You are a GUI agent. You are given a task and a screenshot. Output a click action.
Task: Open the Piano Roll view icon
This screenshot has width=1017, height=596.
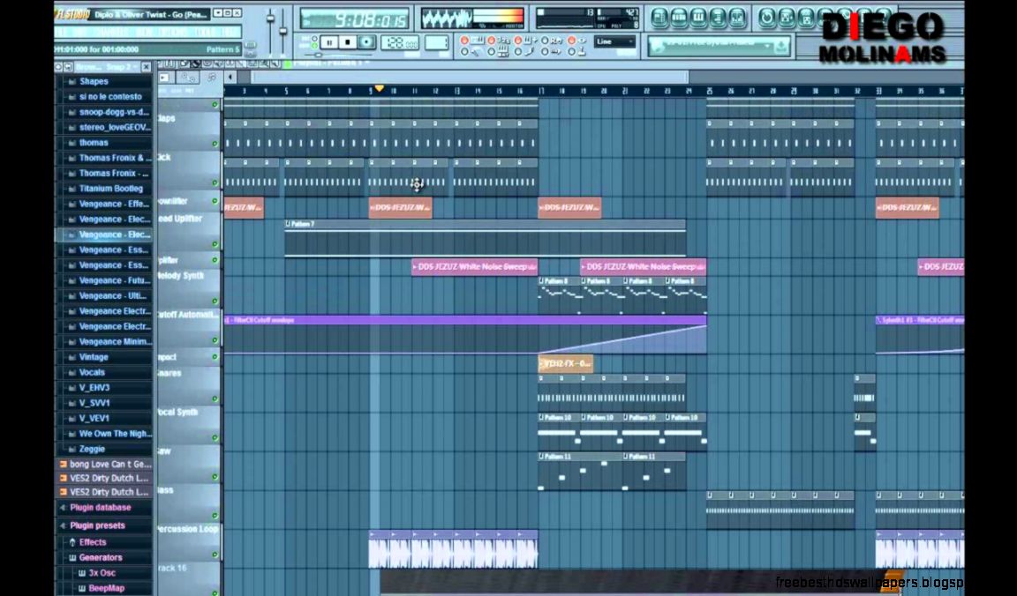point(698,19)
